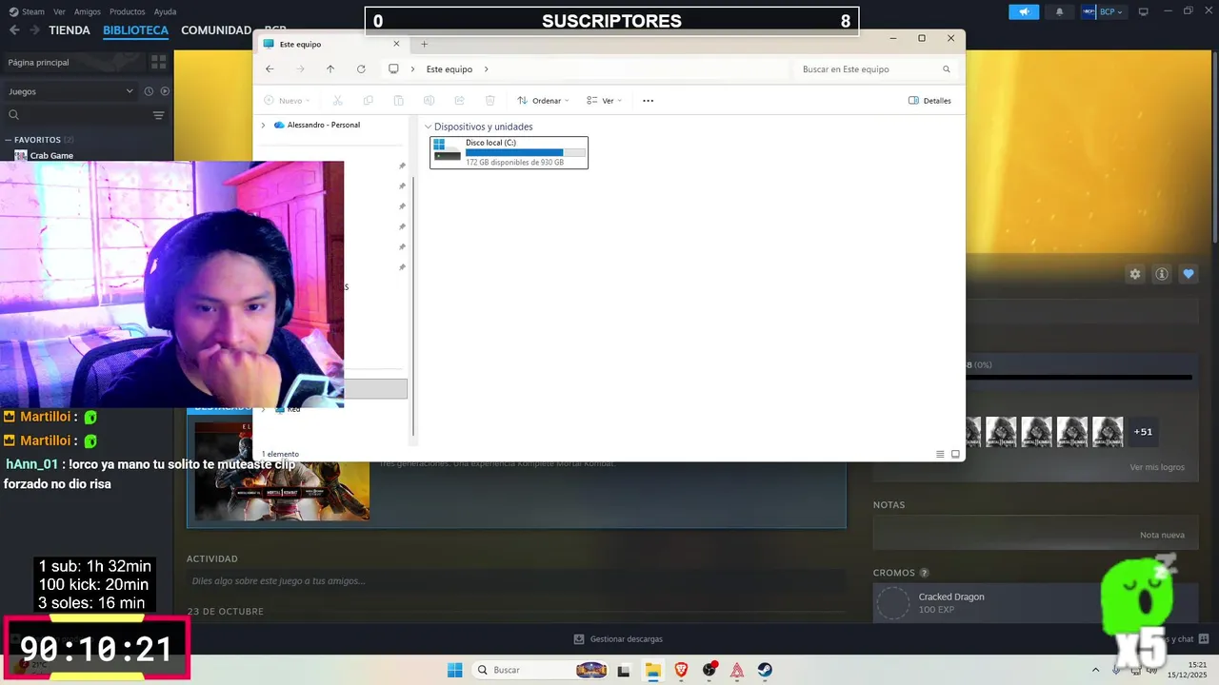Viewport: 1219px width, 685px height.
Task: Click the chevron after Este equipo in address bar
Action: pos(486,69)
